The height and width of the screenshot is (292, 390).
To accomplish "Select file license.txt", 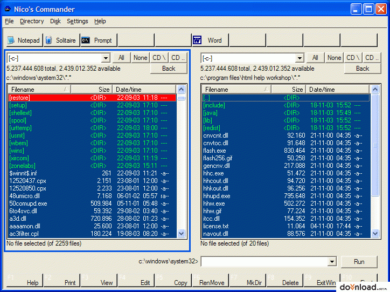I will click(286, 226).
